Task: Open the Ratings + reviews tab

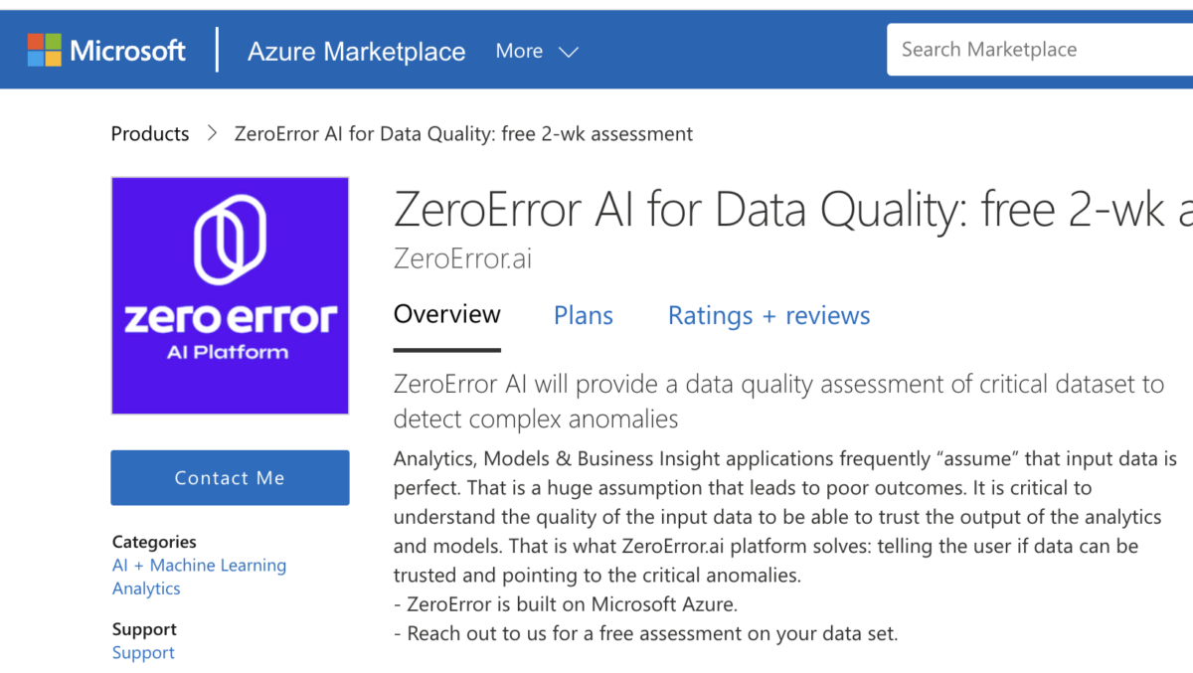Action: tap(768, 315)
